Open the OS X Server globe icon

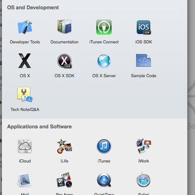click(x=104, y=61)
